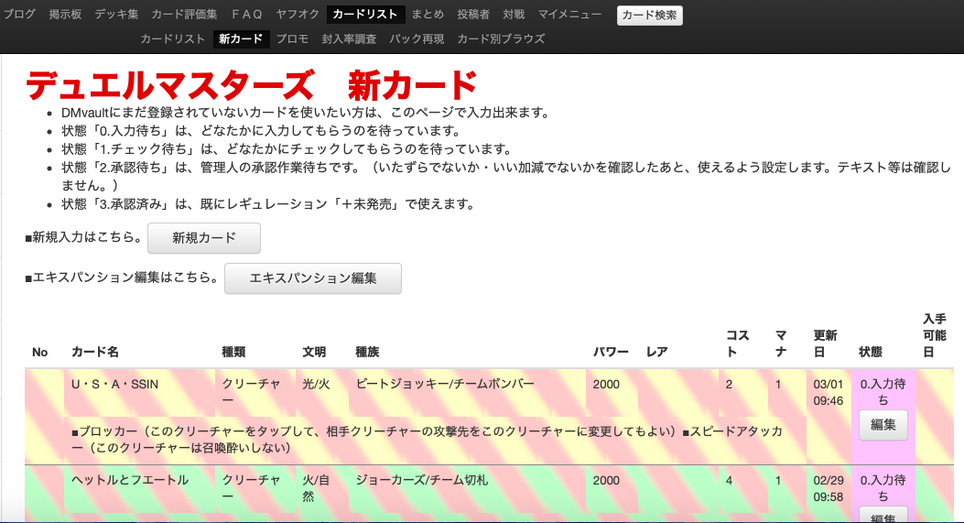Screen dimensions: 964x523
Task: Open マイメニュー
Action: pos(570,14)
